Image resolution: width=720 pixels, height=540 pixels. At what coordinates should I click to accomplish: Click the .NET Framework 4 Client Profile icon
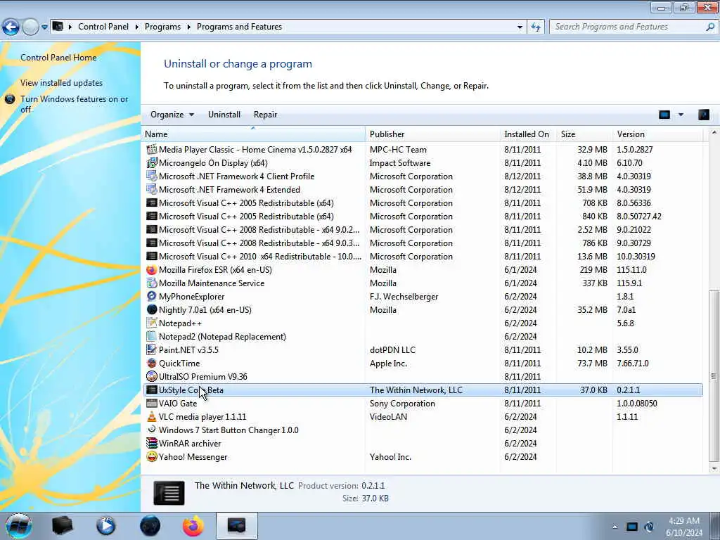pos(152,176)
